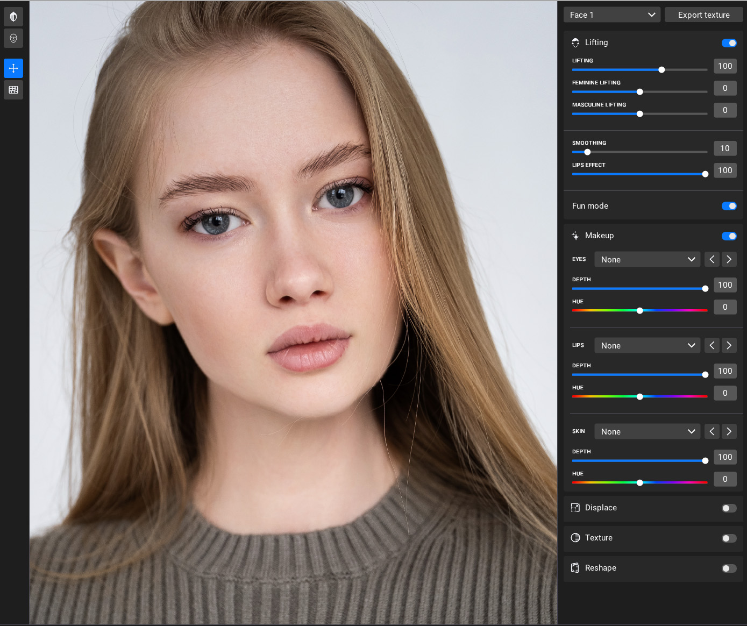Click the Fun mode label
The image size is (747, 626).
pos(590,206)
